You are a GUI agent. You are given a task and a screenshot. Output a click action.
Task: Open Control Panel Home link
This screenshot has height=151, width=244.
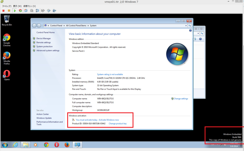click(45, 32)
